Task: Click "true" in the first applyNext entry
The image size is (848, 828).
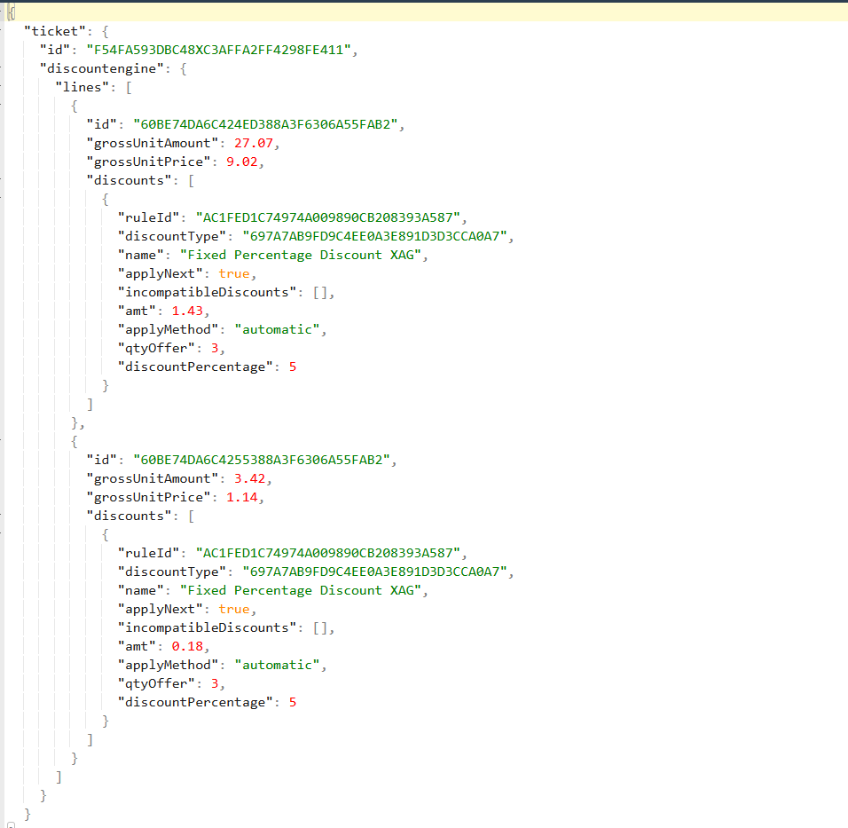Action: click(234, 273)
